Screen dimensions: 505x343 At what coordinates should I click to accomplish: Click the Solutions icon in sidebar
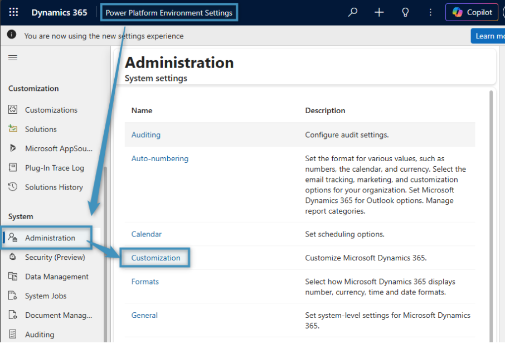[x=13, y=129]
